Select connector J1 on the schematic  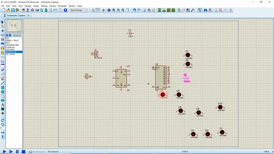pyautogui.click(x=95, y=54)
